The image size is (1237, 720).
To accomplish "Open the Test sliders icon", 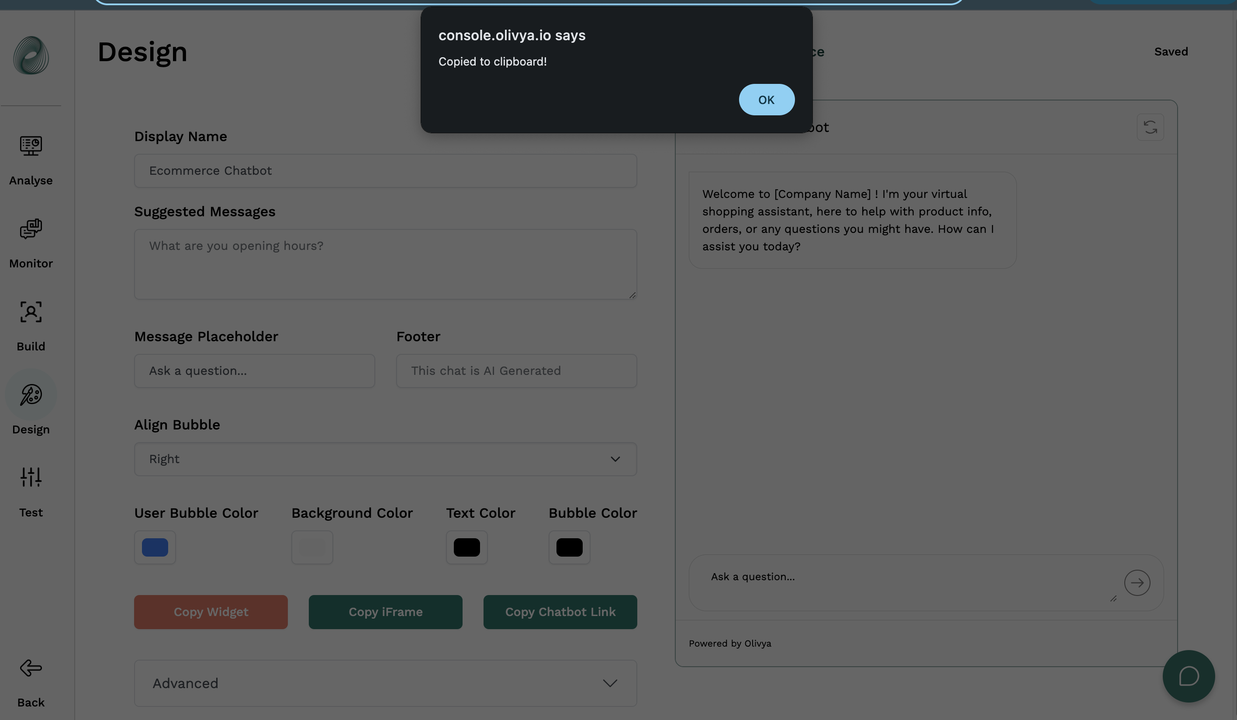I will pos(31,478).
